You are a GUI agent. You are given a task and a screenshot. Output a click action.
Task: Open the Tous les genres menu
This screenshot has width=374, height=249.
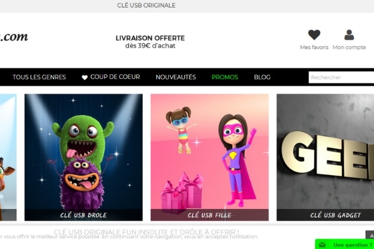39,77
